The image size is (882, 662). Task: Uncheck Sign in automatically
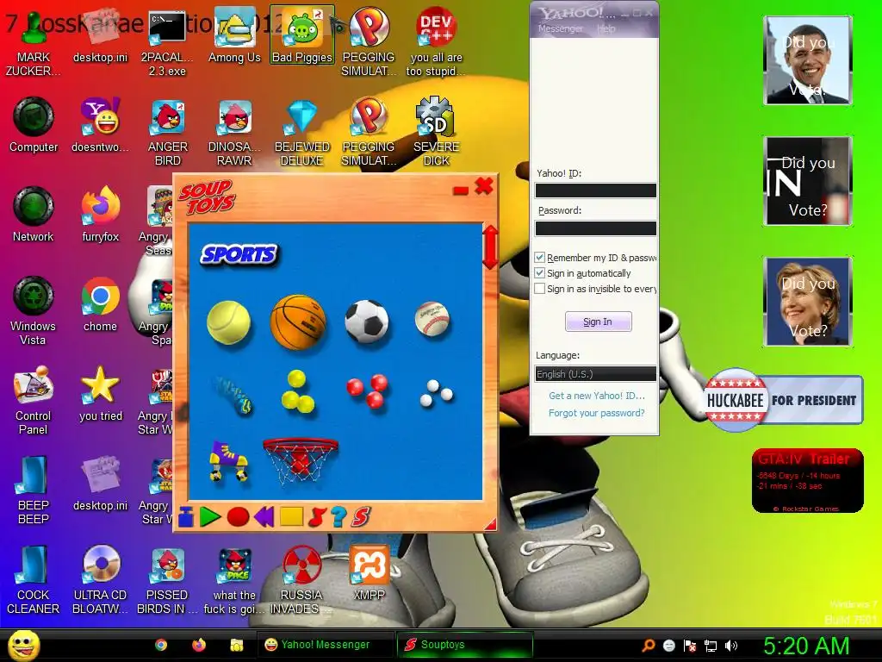[539, 273]
